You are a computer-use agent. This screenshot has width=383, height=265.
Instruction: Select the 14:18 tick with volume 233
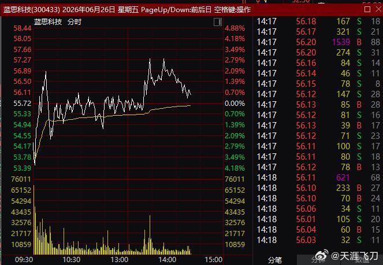(x=318, y=187)
